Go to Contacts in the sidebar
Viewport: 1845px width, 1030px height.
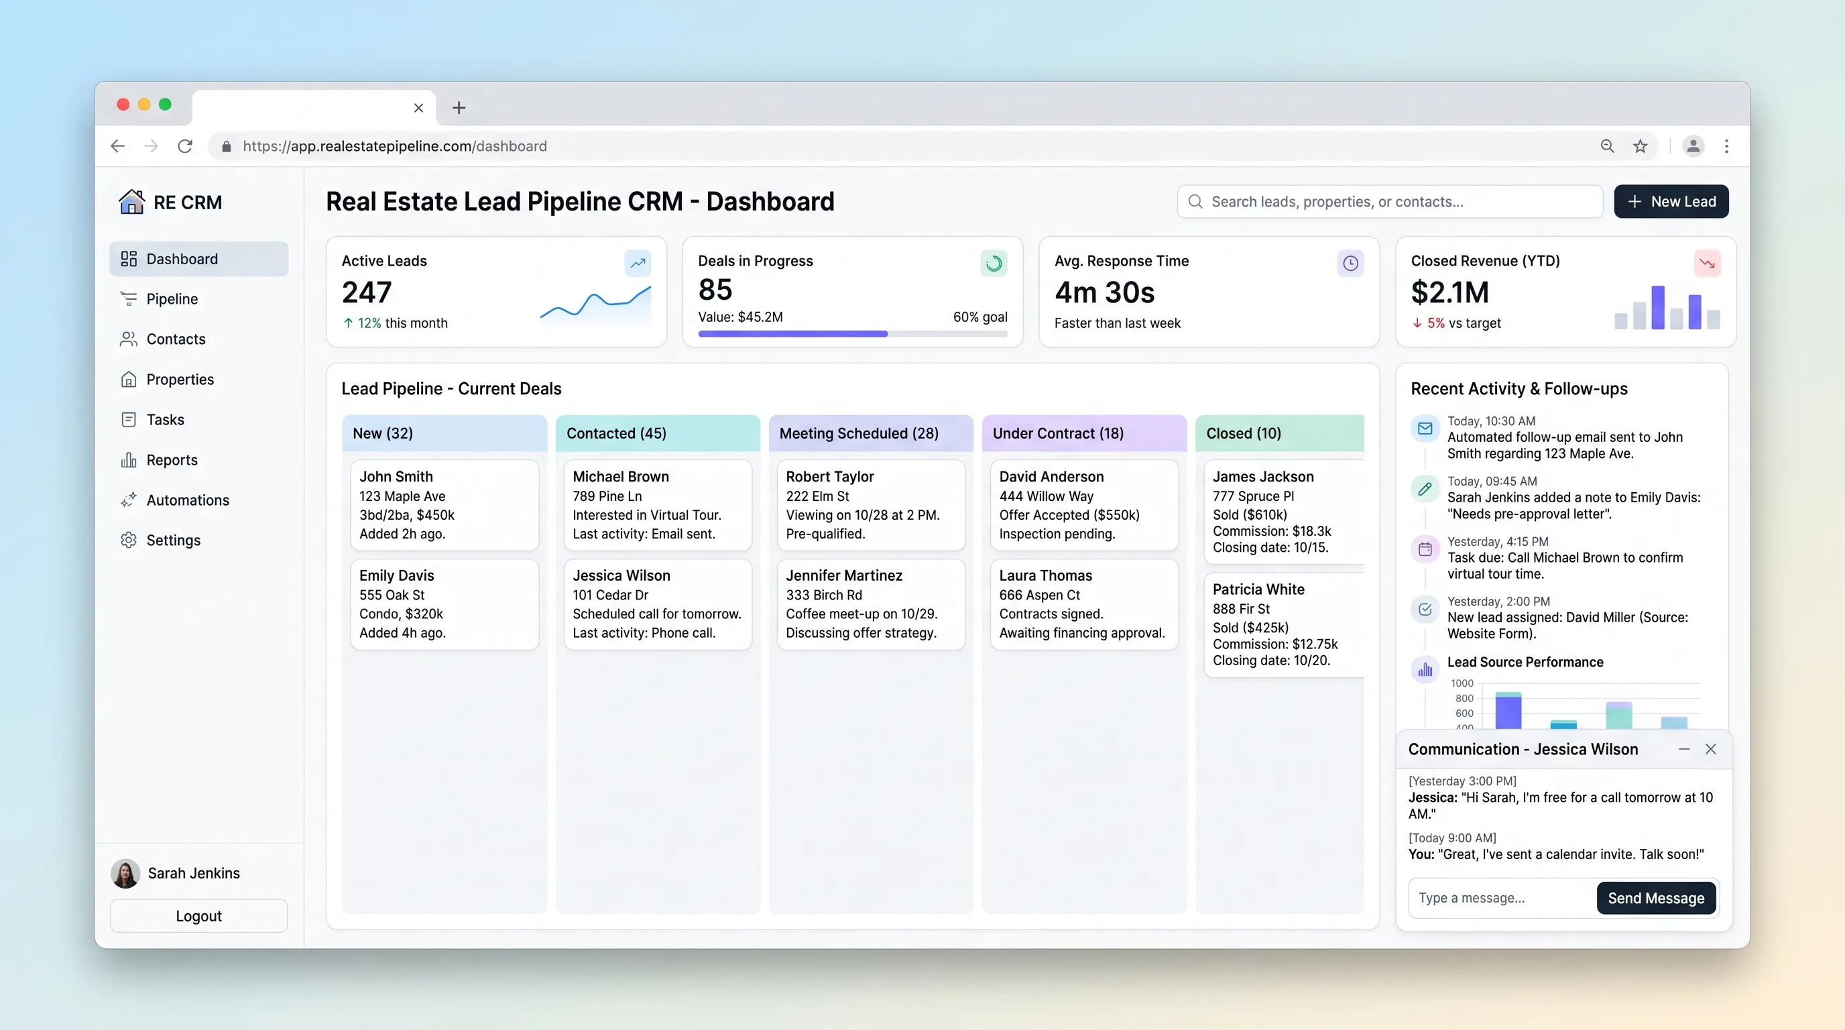[x=198, y=339]
